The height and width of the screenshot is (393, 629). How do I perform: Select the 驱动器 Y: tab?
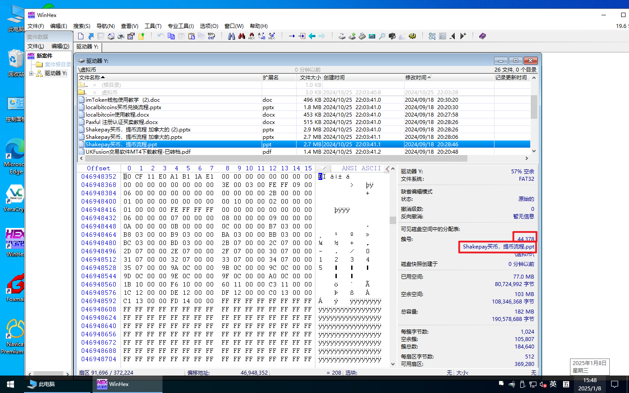click(87, 47)
